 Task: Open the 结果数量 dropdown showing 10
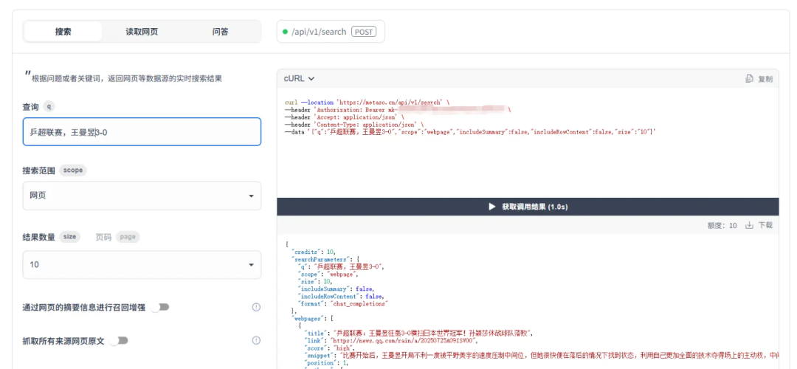point(142,265)
